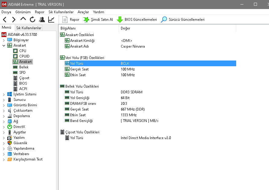
Task: Click the Veritabanı database icon
Action: 10,154
